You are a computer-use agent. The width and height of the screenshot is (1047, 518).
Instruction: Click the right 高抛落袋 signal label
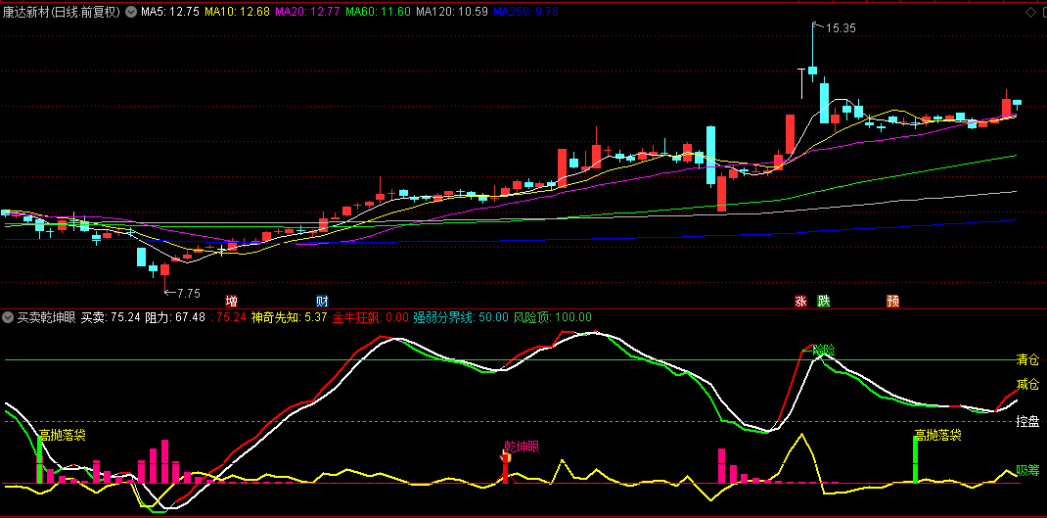click(x=937, y=435)
